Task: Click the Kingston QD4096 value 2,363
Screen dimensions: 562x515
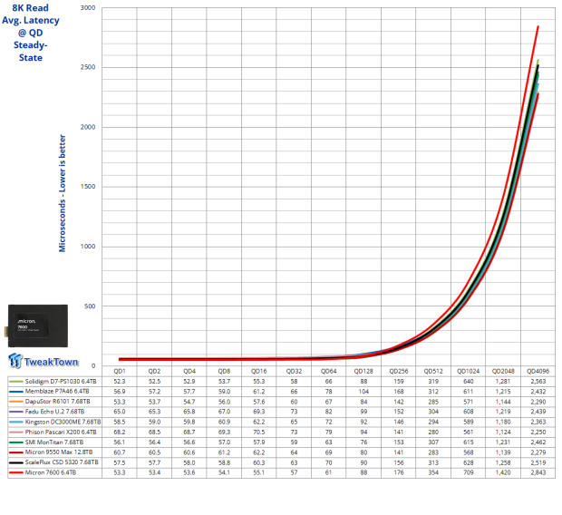Action: pyautogui.click(x=538, y=422)
